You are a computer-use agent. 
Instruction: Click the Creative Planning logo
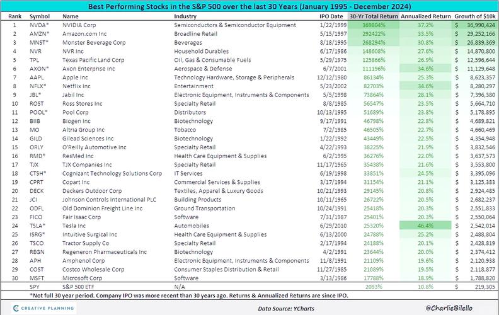(43, 308)
